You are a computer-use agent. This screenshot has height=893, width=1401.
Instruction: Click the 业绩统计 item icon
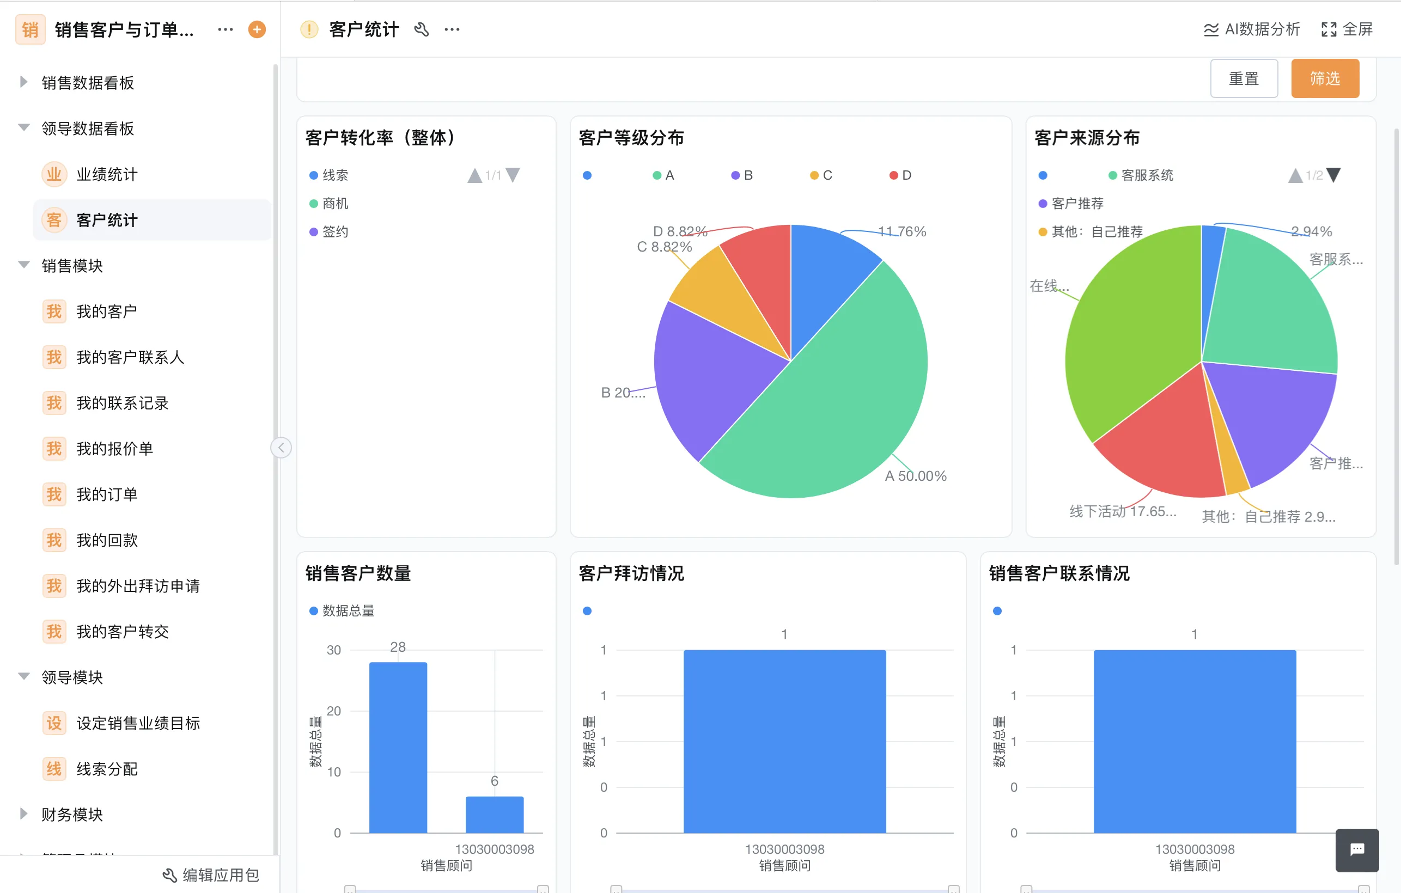(53, 173)
